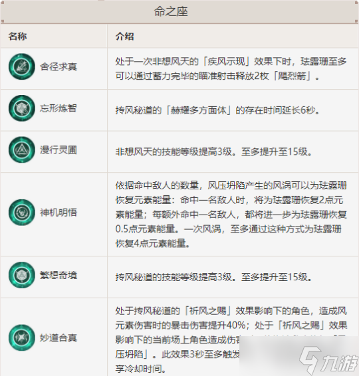Screen dimensions: 359x376
Task: Select the constellation name 漫行灵圃
Action: (59, 150)
